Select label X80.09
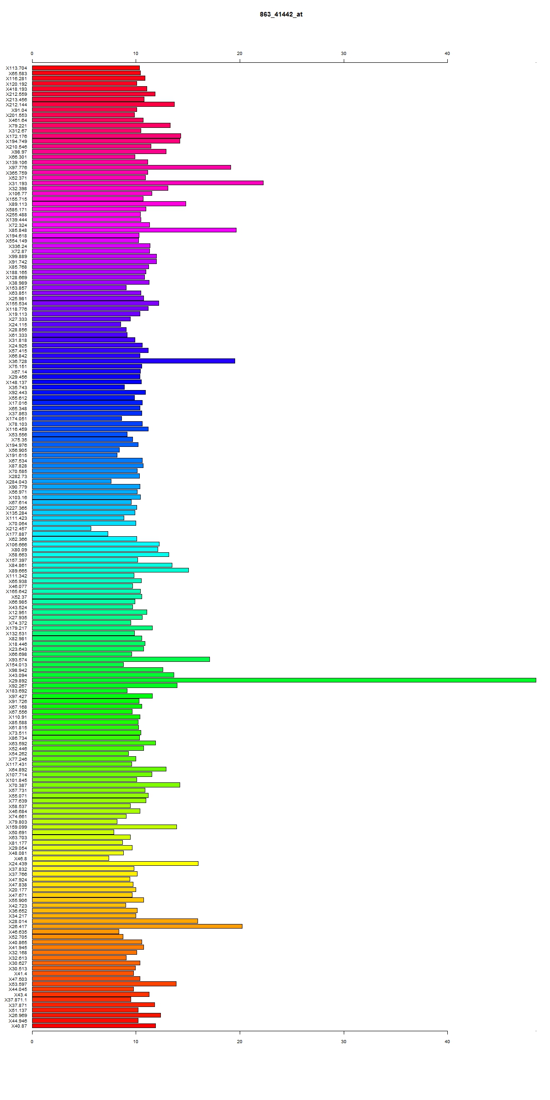550x1100 pixels. pos(19,550)
